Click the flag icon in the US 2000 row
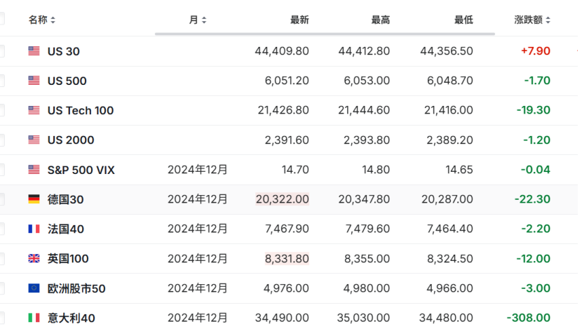This screenshot has width=582, height=329. point(34,140)
